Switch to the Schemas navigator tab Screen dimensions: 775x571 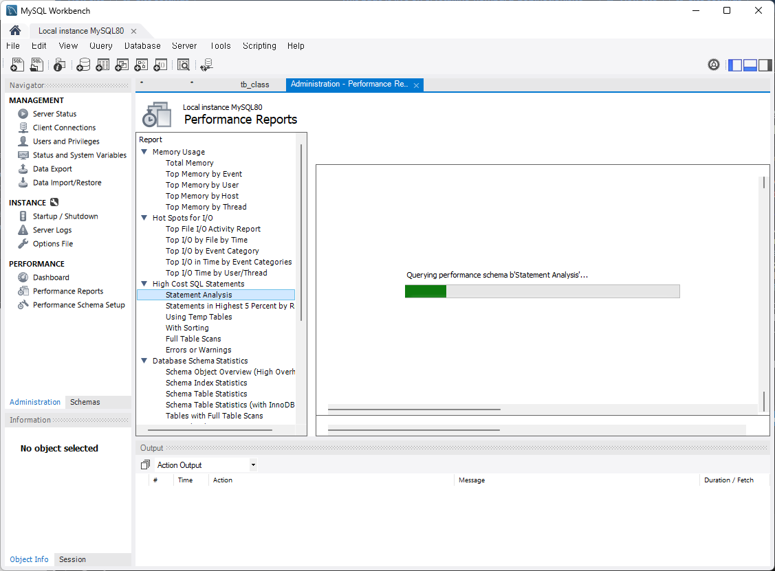(85, 402)
